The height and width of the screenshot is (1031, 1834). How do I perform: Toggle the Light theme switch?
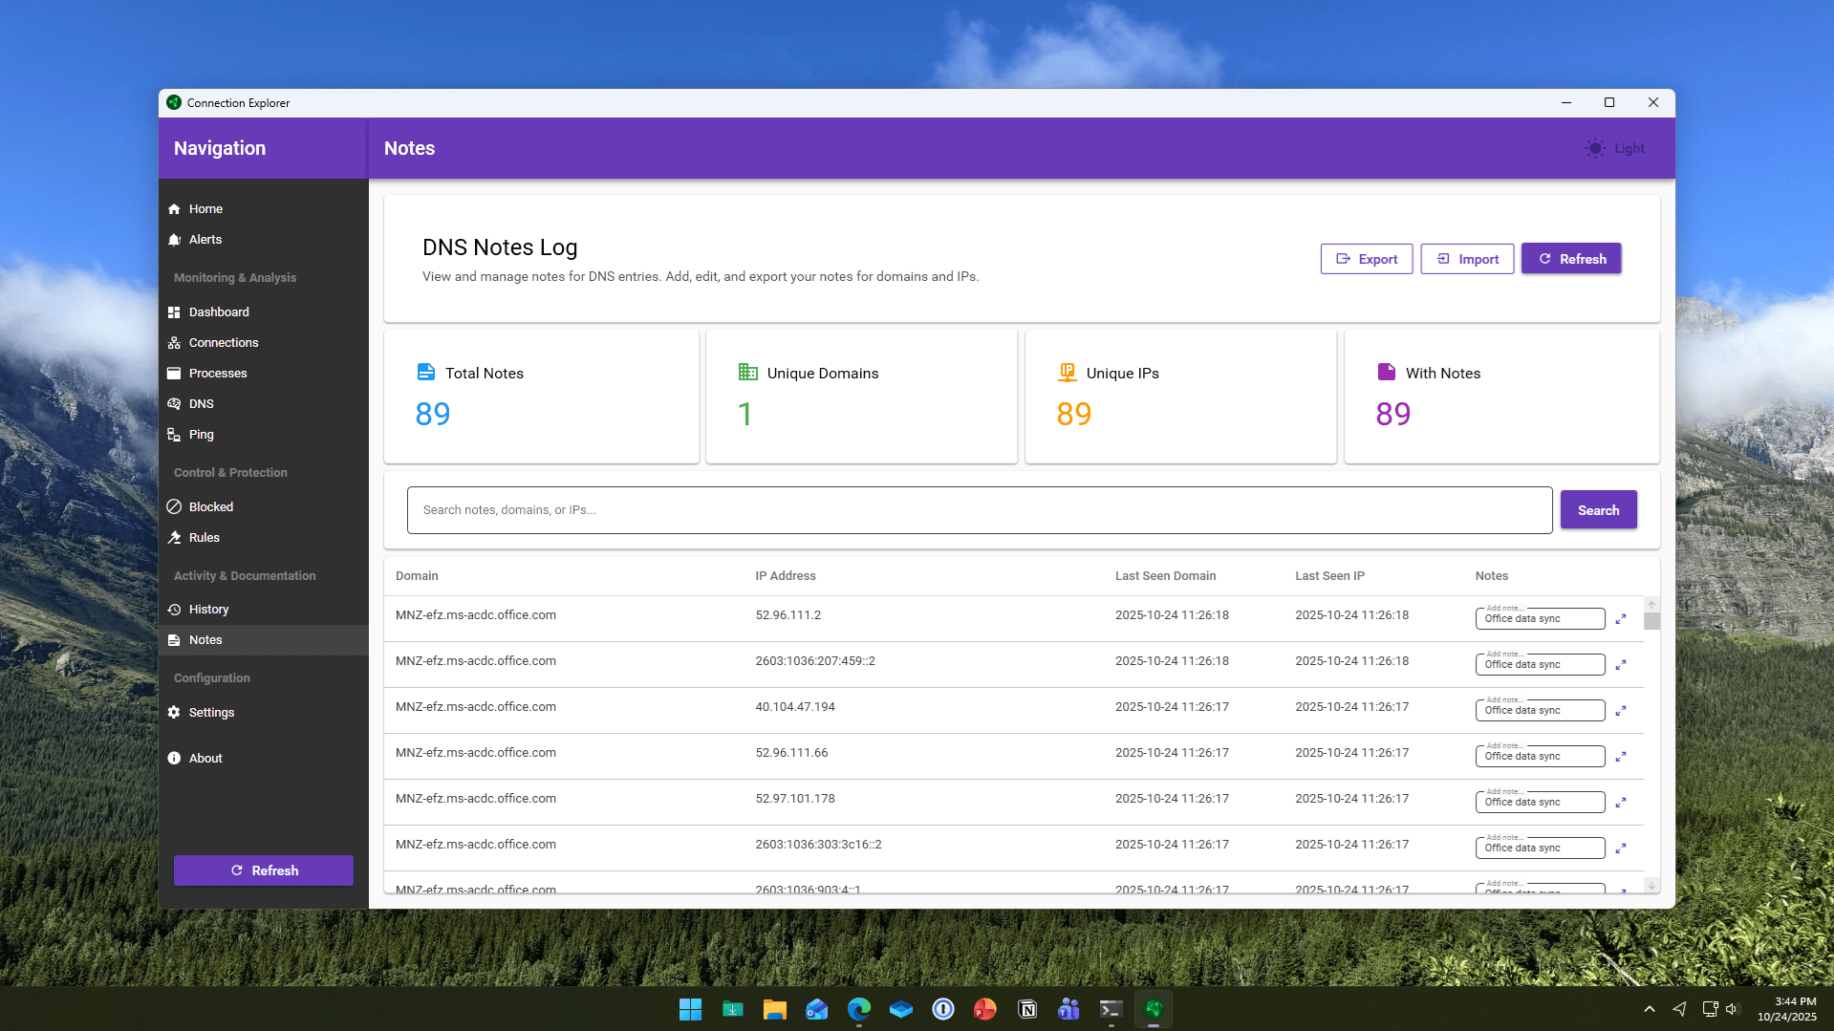click(x=1615, y=148)
